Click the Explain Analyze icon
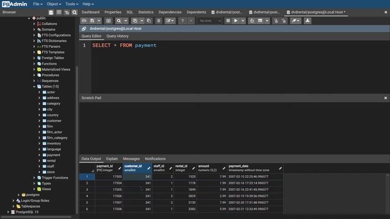The height and width of the screenshot is (219, 390). 260,21
